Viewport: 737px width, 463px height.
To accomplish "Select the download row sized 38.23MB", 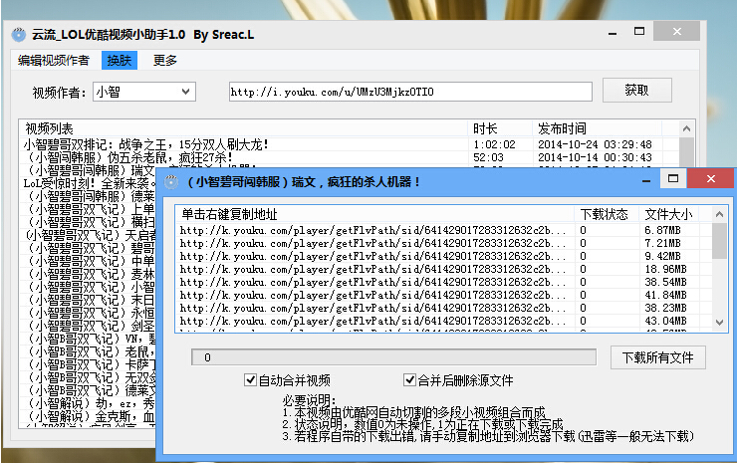I will point(444,308).
